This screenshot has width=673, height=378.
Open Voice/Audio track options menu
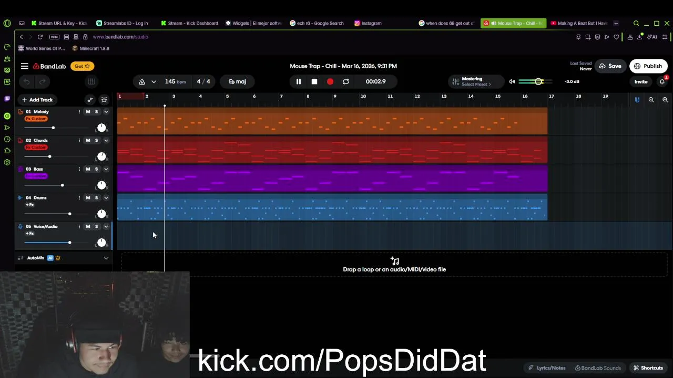point(79,226)
